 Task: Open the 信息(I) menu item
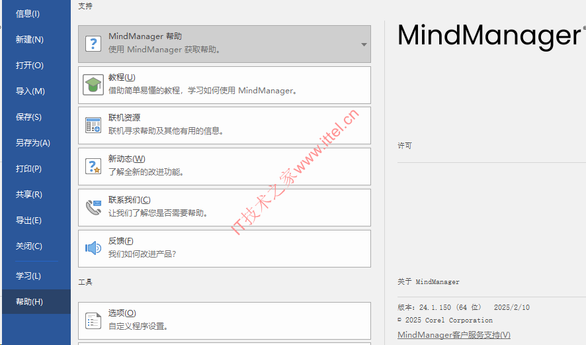28,14
